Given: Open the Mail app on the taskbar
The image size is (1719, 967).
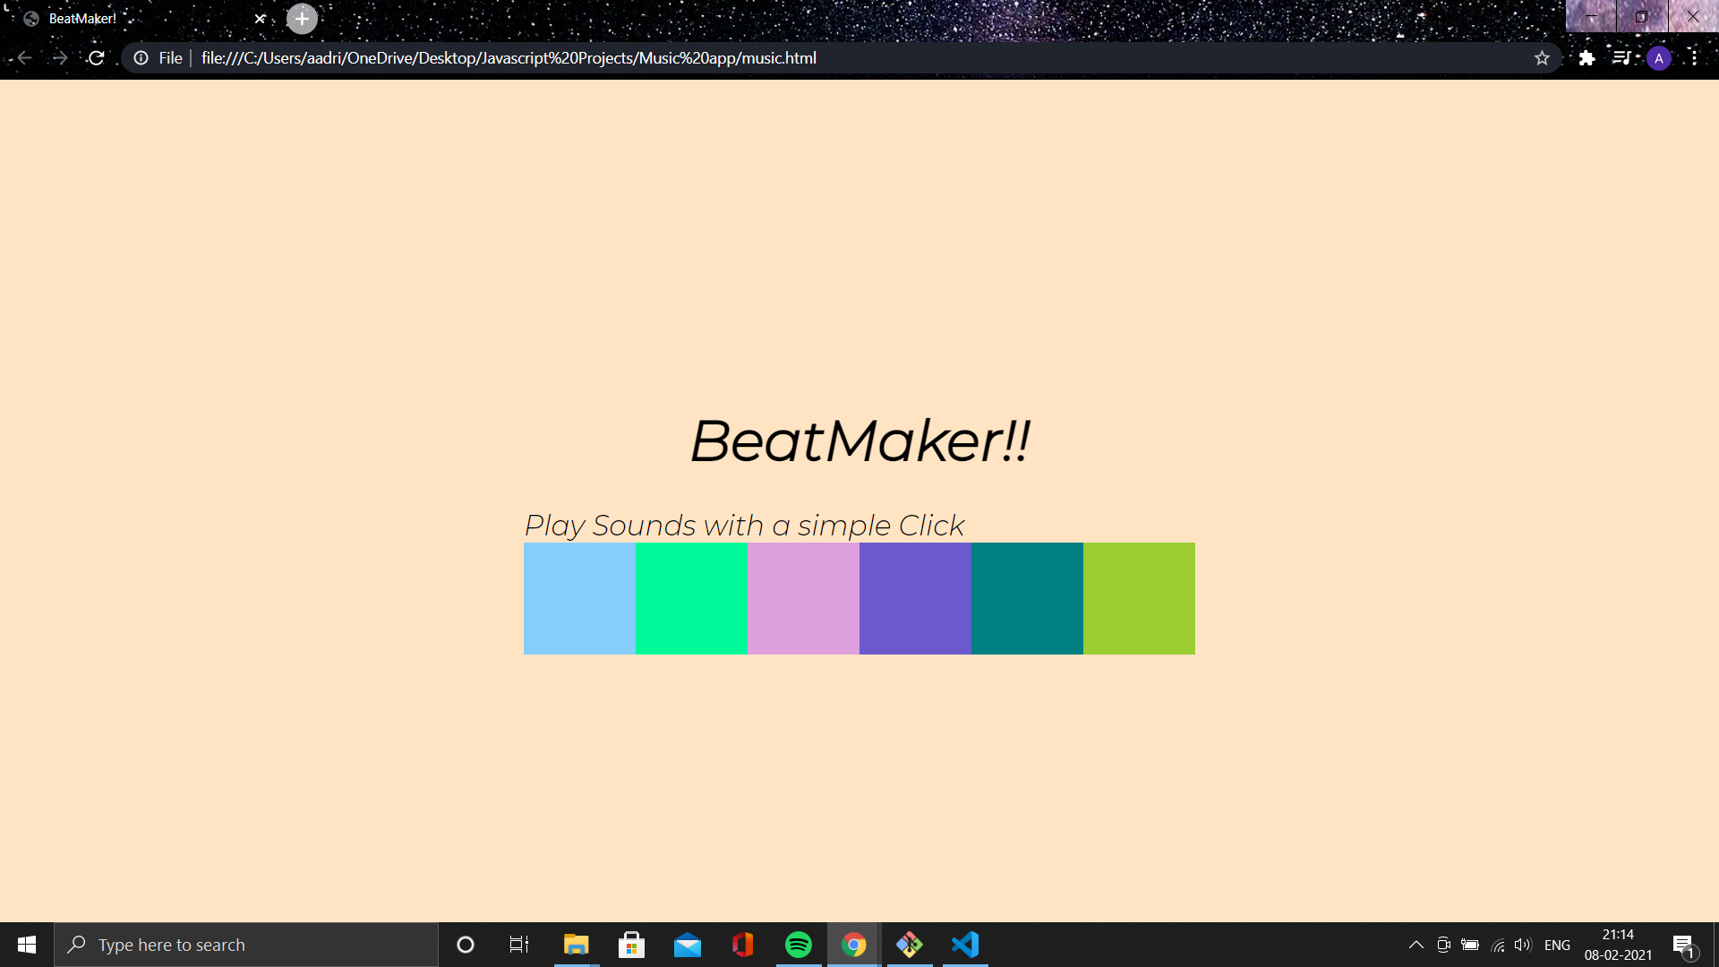Looking at the screenshot, I should coord(688,945).
